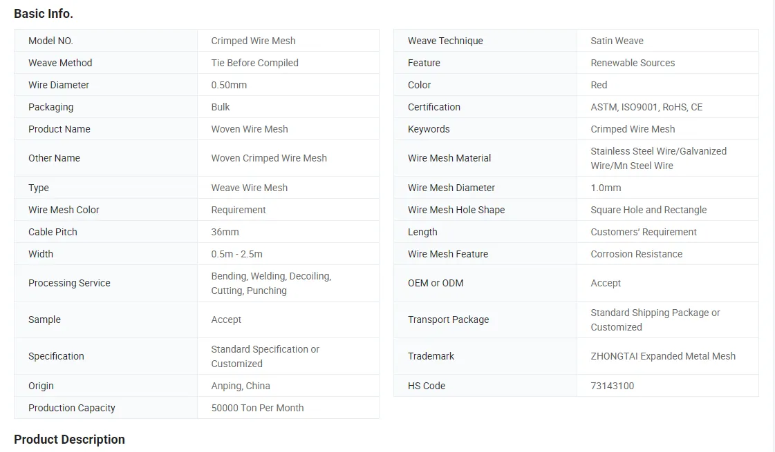The width and height of the screenshot is (775, 452).
Task: Click the Satin Weave value cell
Action: [x=617, y=41]
